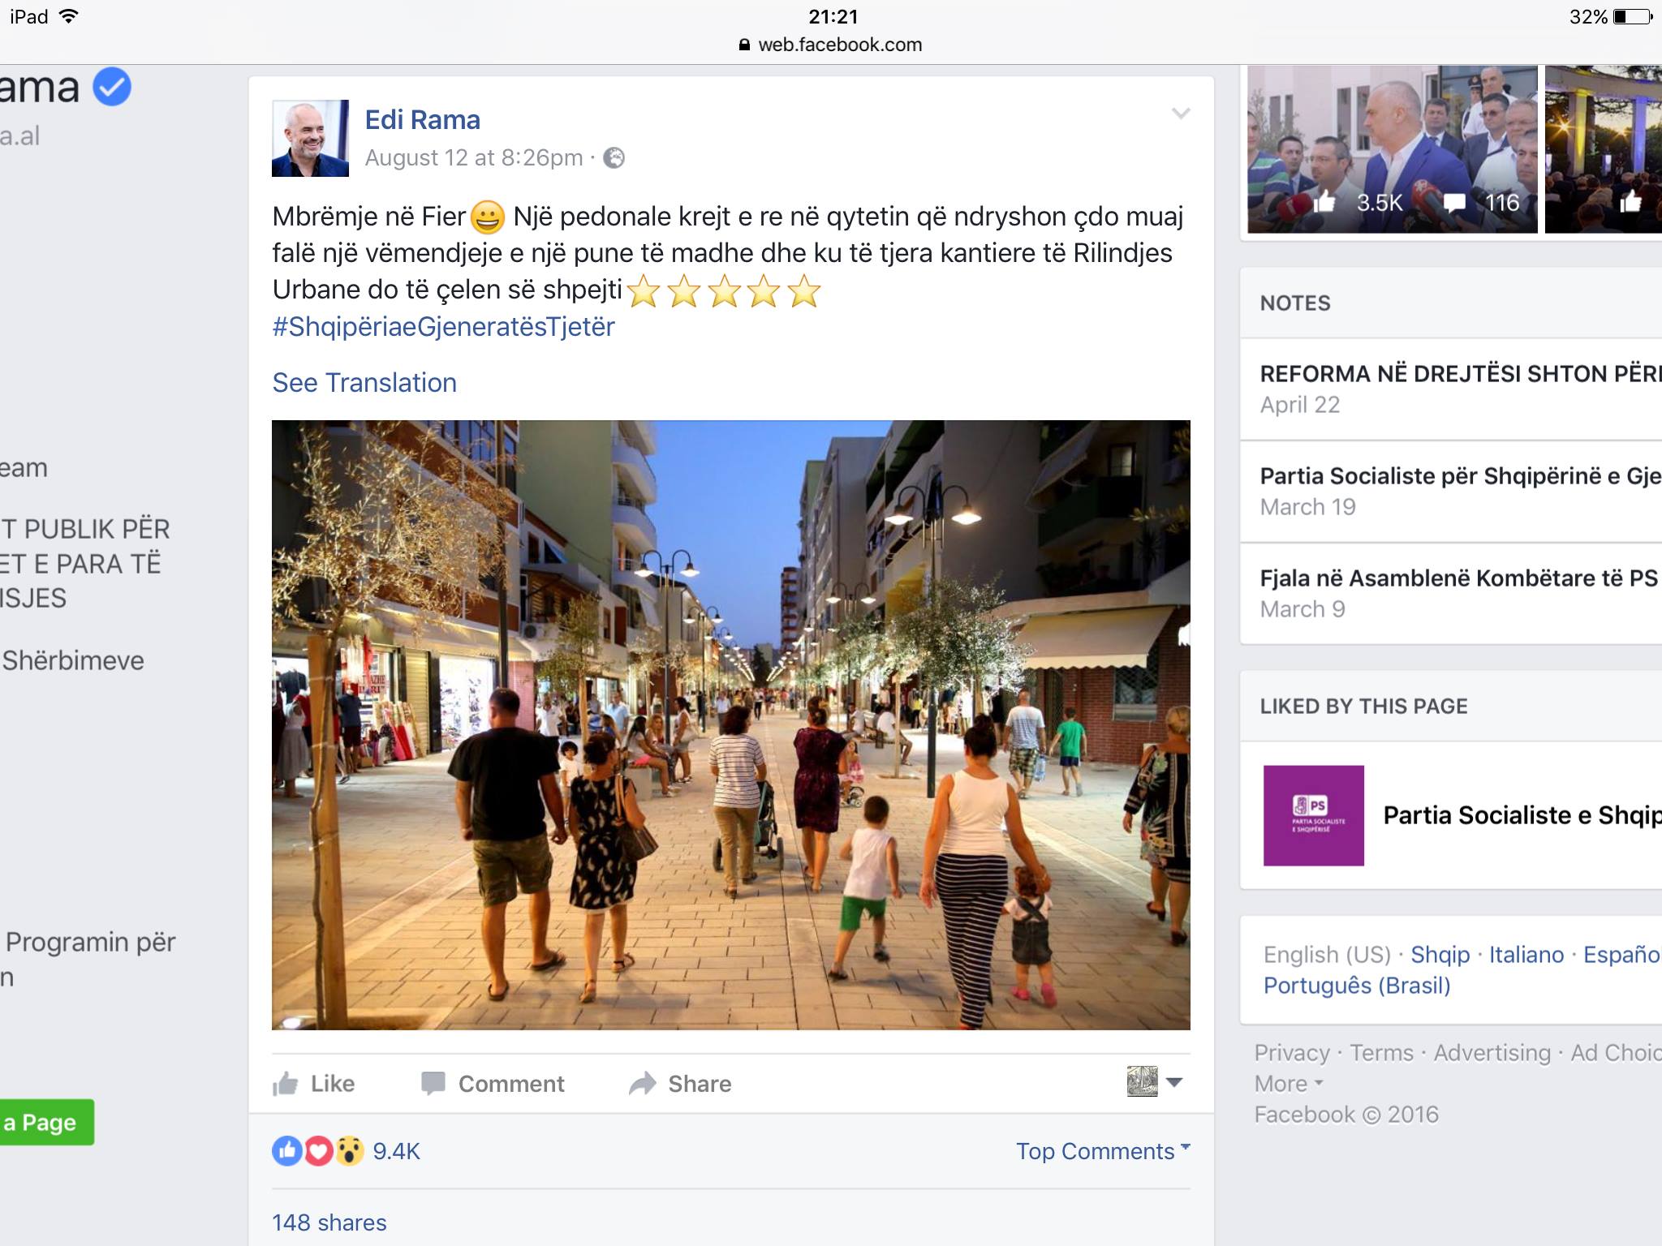Switch language to Shqip
Image resolution: width=1662 pixels, height=1246 pixels.
tap(1440, 954)
